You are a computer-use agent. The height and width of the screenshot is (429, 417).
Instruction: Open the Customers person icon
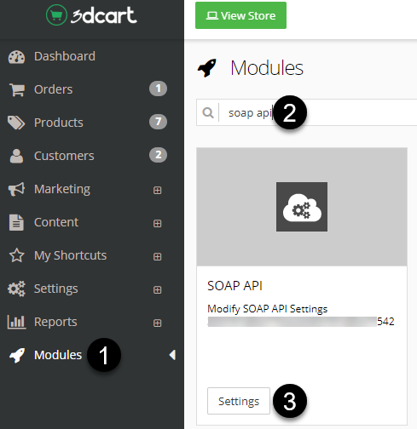pos(16,156)
